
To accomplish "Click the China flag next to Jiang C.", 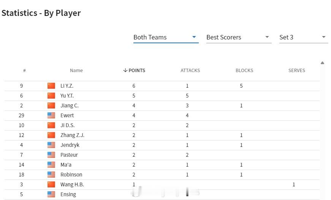I will coord(51,106).
